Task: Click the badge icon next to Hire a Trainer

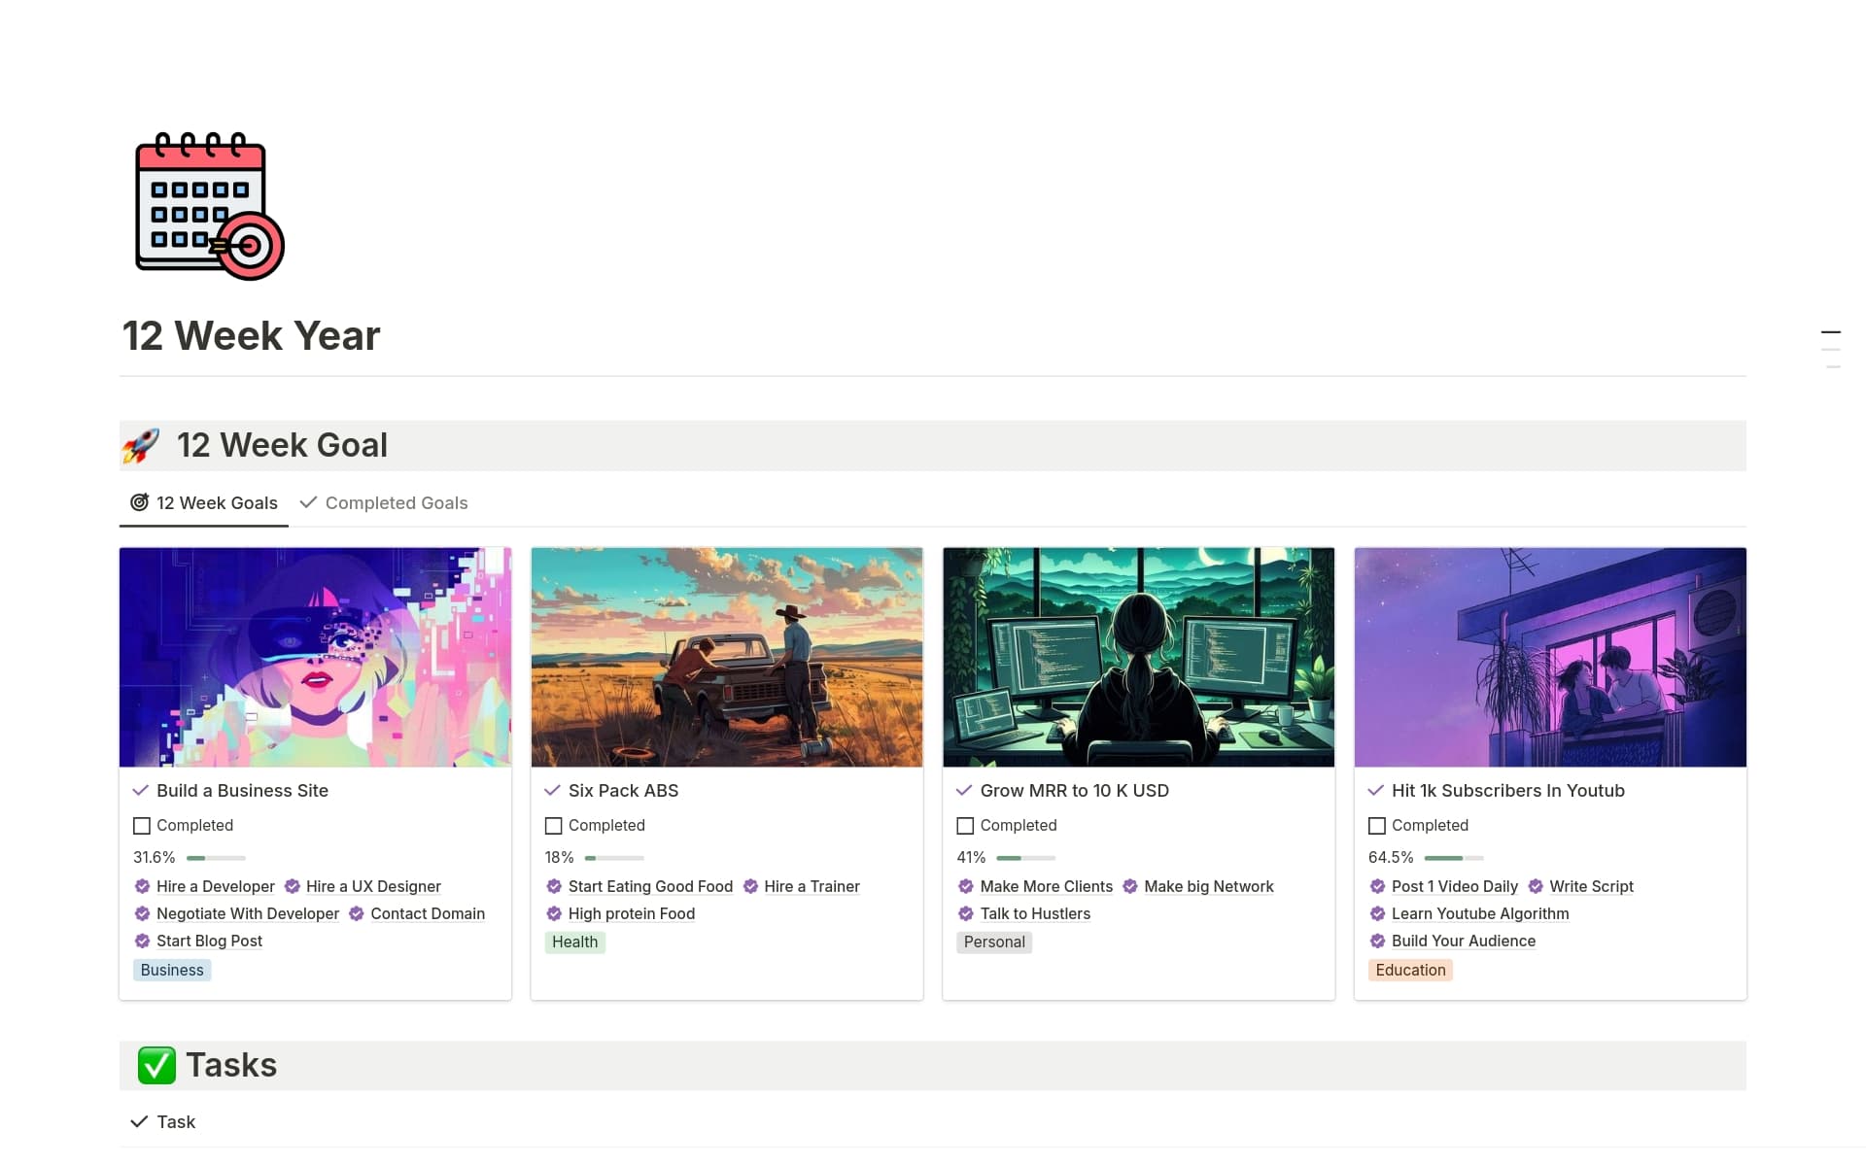Action: point(750,886)
